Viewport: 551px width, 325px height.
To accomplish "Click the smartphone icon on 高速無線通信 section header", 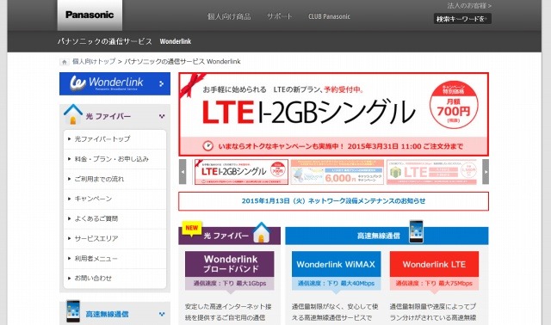I will [x=416, y=231].
